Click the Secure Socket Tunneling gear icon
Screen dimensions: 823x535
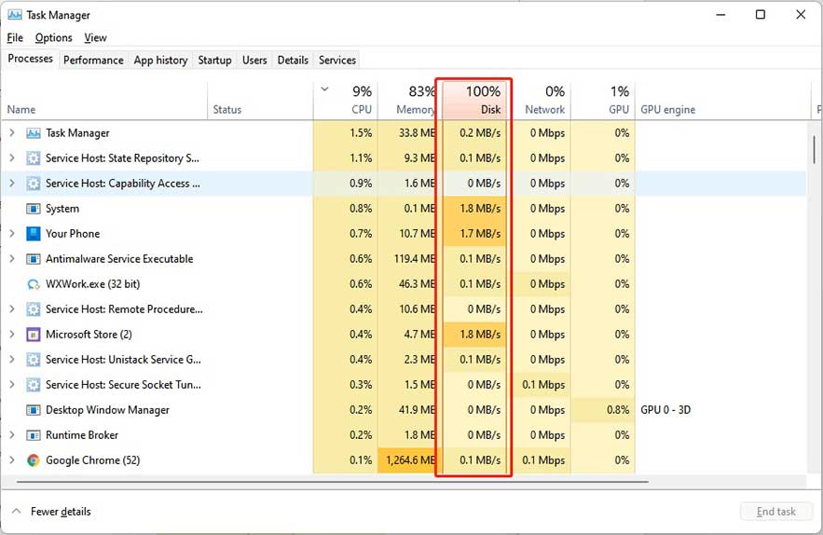(33, 385)
